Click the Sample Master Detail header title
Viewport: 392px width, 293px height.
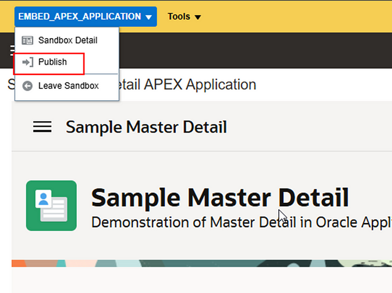point(146,127)
